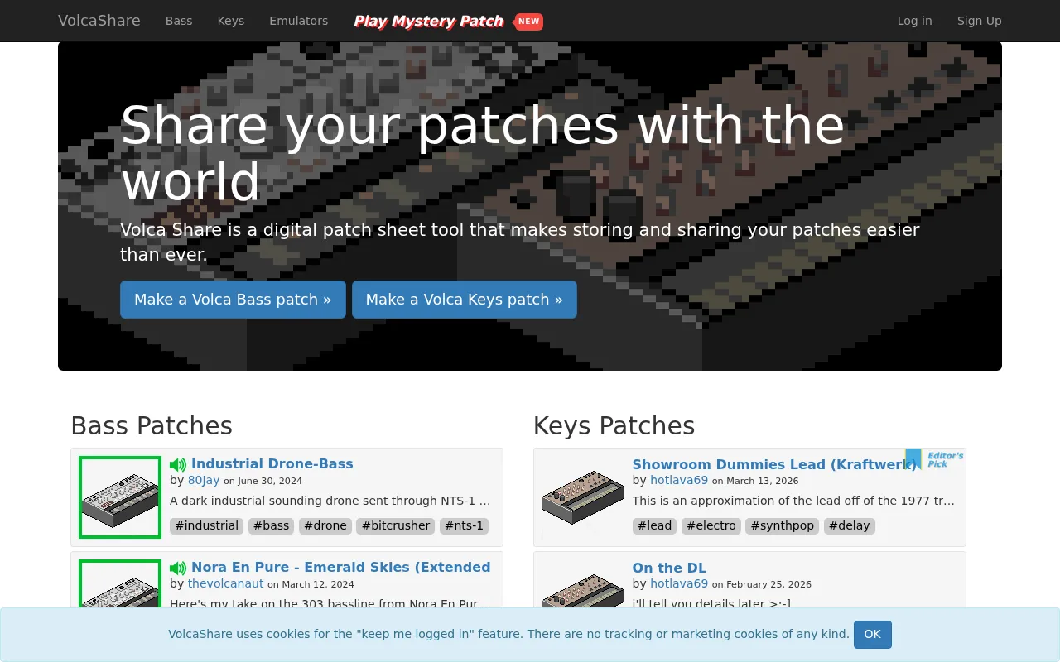Image resolution: width=1060 pixels, height=662 pixels.
Task: Click Make a Volca Keys patch button
Action: (x=465, y=300)
